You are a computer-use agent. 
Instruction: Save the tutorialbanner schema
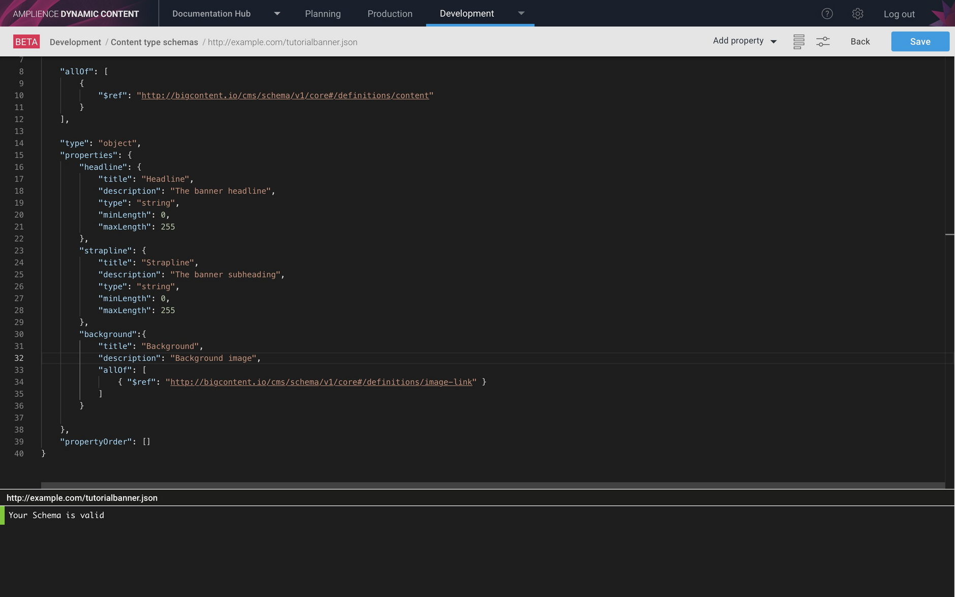coord(920,41)
